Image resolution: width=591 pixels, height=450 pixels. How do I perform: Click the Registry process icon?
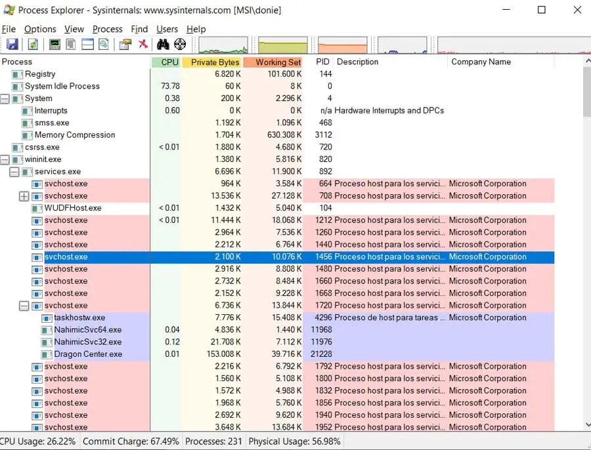tap(17, 75)
